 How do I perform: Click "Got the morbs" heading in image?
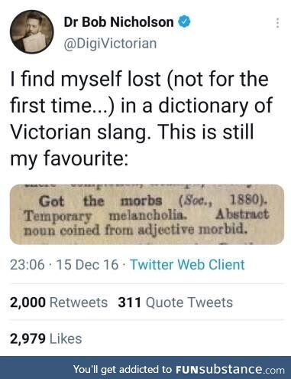[x=100, y=201]
